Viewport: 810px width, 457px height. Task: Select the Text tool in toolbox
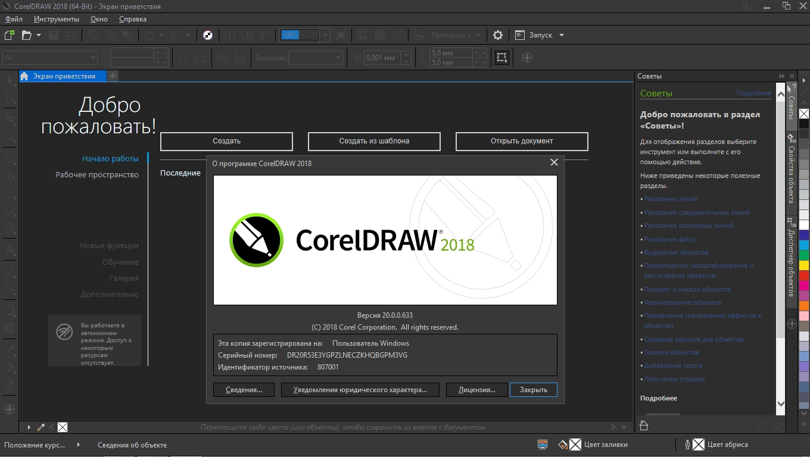tap(10, 250)
